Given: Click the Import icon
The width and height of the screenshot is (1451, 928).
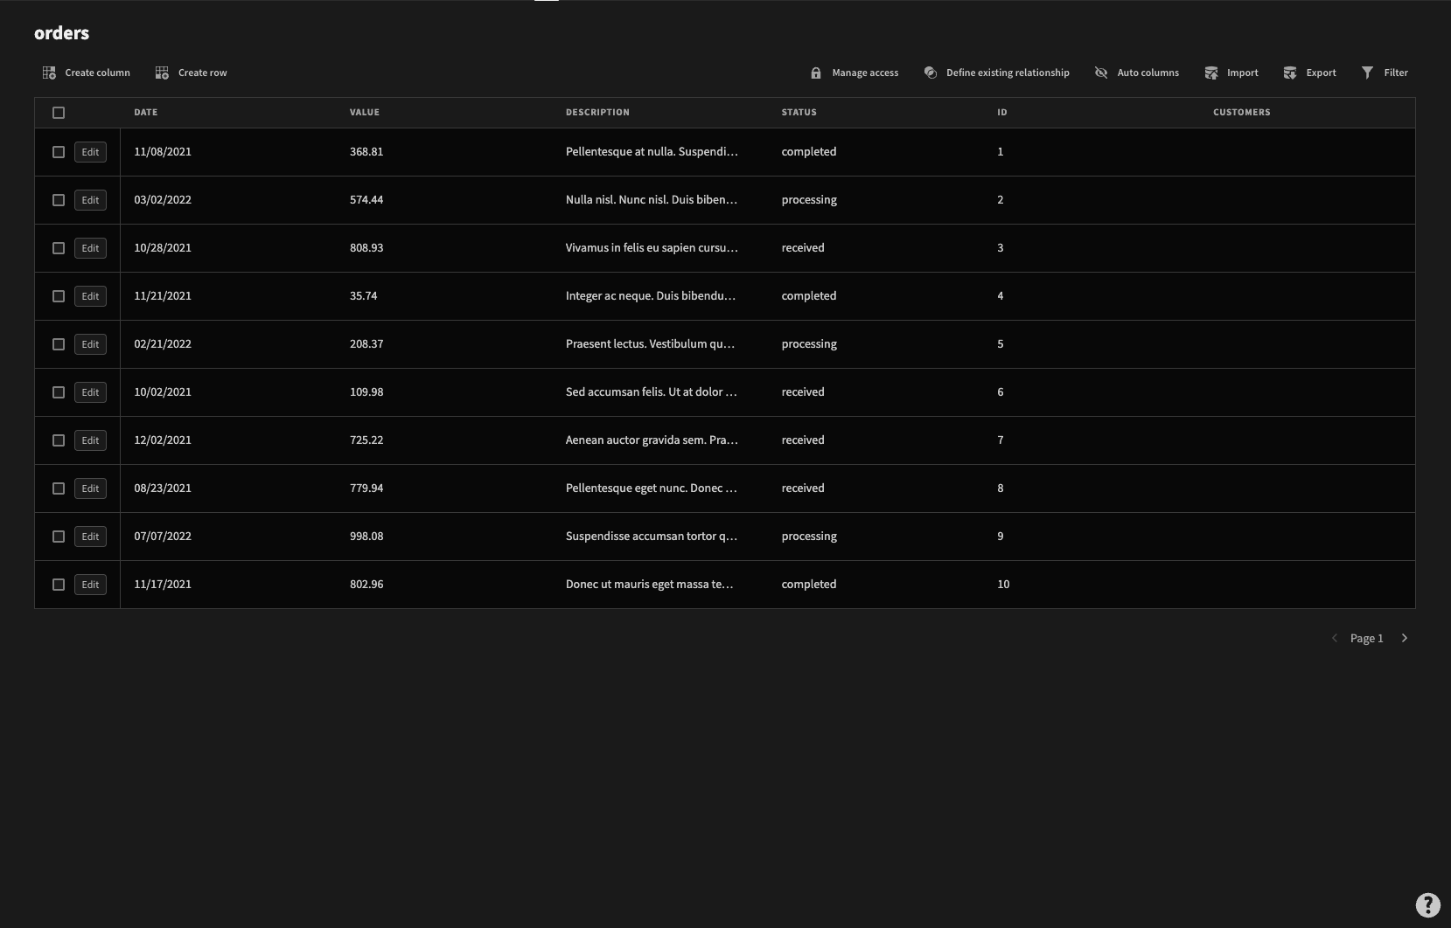Looking at the screenshot, I should (1211, 73).
